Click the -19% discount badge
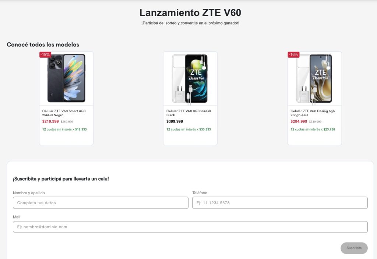Viewport: 377px width, 259px height. tap(45, 54)
